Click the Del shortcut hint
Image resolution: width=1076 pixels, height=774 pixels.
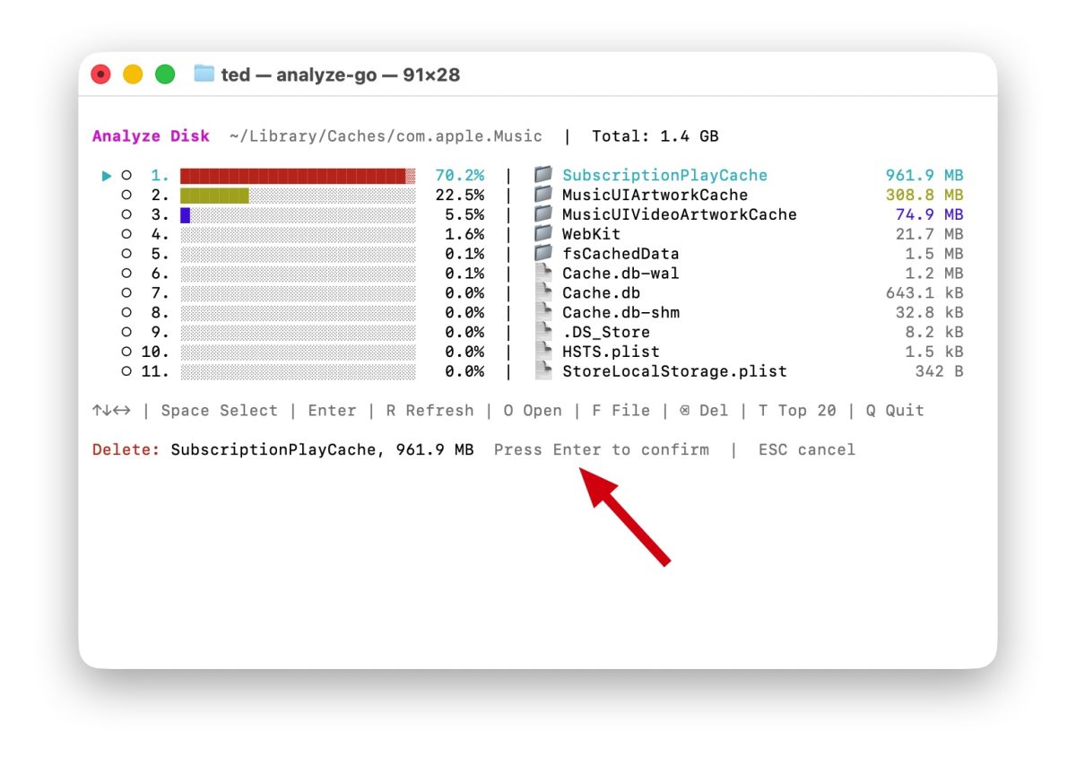pyautogui.click(x=704, y=411)
